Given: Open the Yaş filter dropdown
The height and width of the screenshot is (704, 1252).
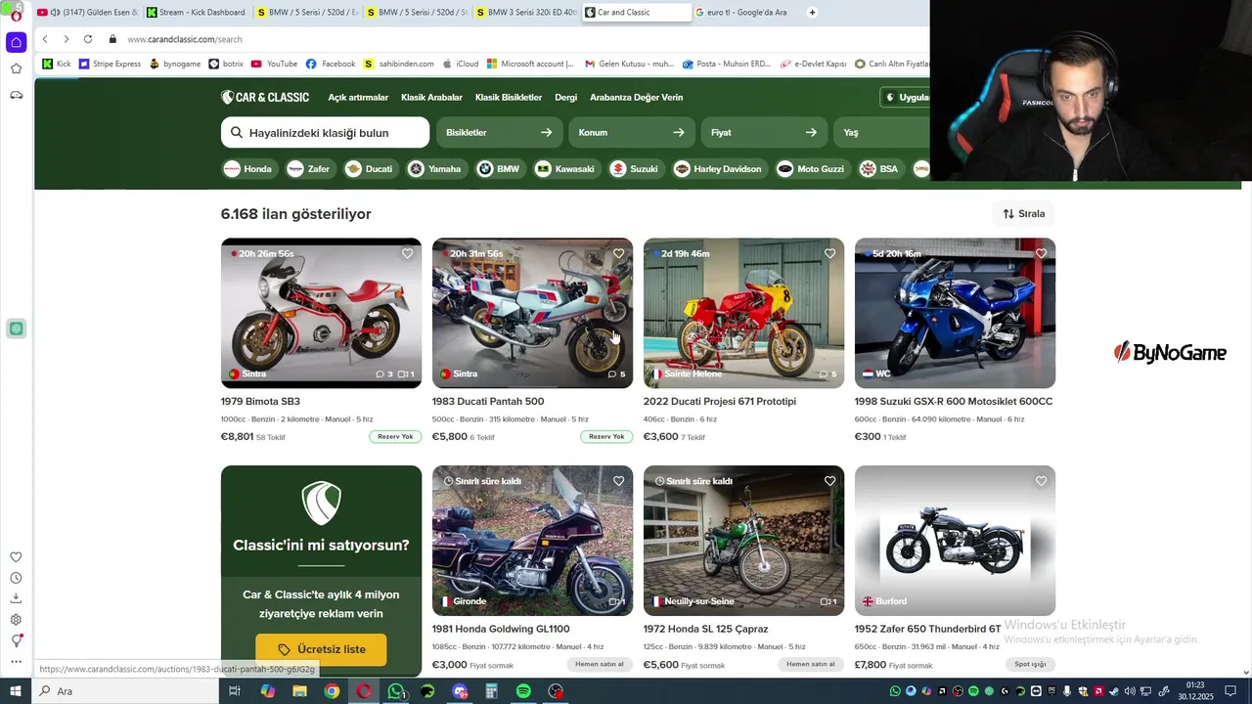Looking at the screenshot, I should coord(880,132).
